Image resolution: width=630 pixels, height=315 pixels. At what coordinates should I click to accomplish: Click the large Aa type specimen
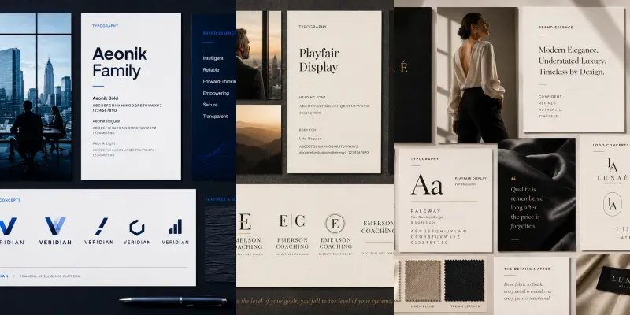pos(427,185)
